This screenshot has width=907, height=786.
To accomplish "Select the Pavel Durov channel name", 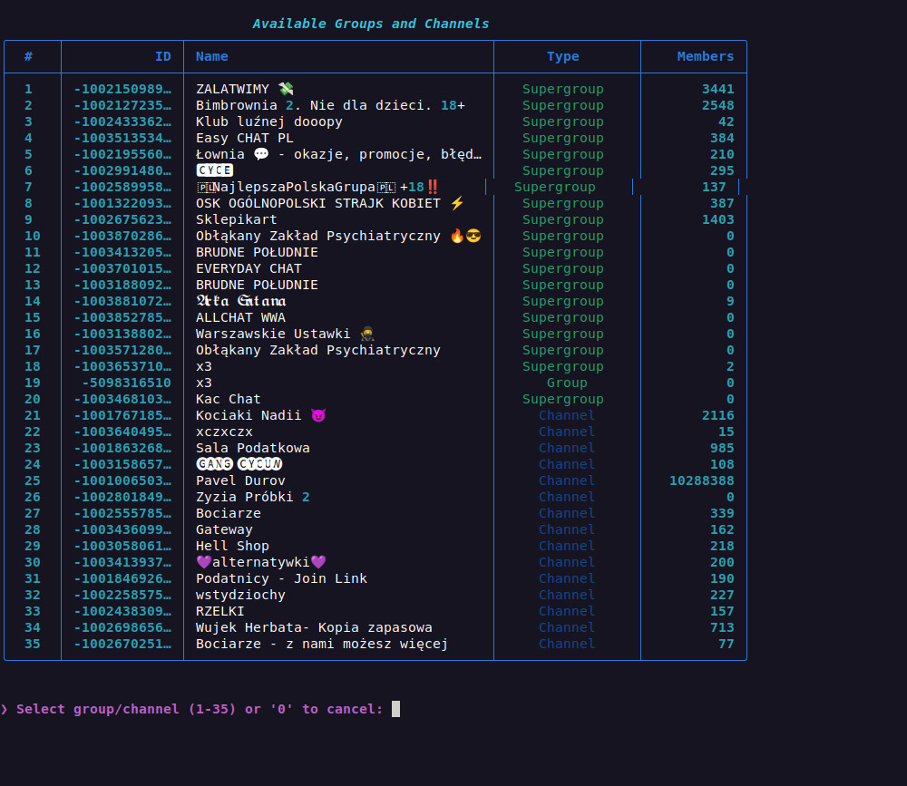I will 240,480.
